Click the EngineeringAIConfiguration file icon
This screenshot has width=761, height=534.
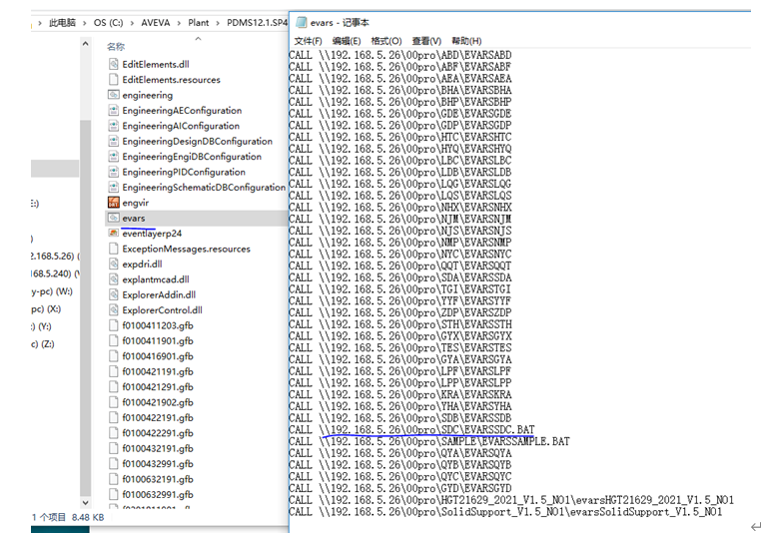point(114,126)
